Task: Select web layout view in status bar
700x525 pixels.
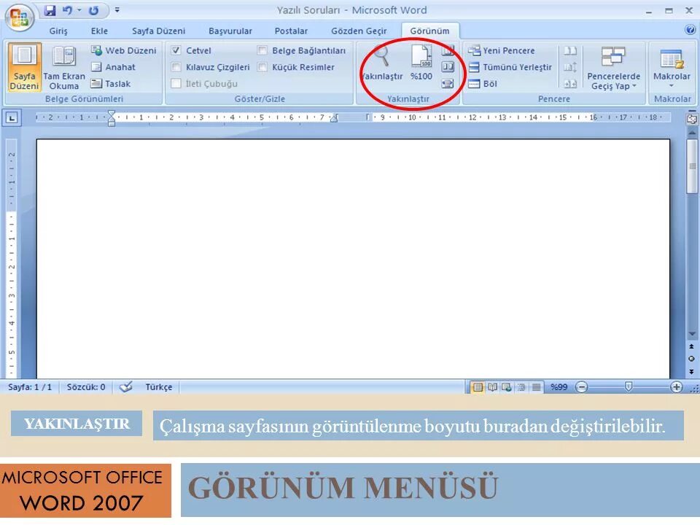Action: pyautogui.click(x=507, y=387)
